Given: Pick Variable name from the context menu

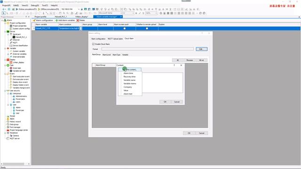Looking at the screenshot, I should click(129, 80).
